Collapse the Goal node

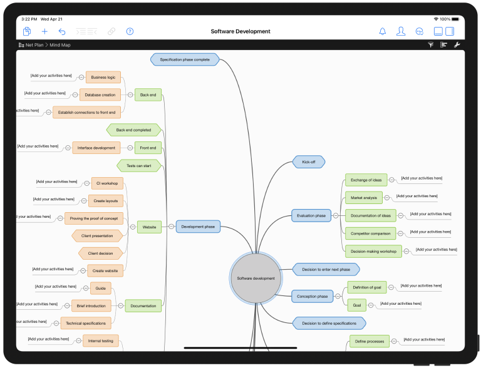tap(371, 305)
